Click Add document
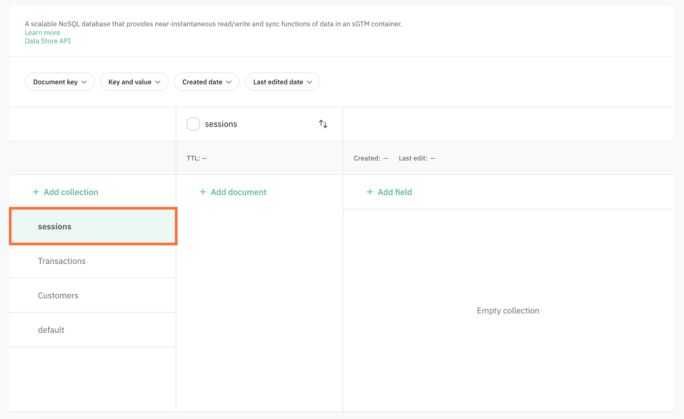684x419 pixels. (233, 192)
